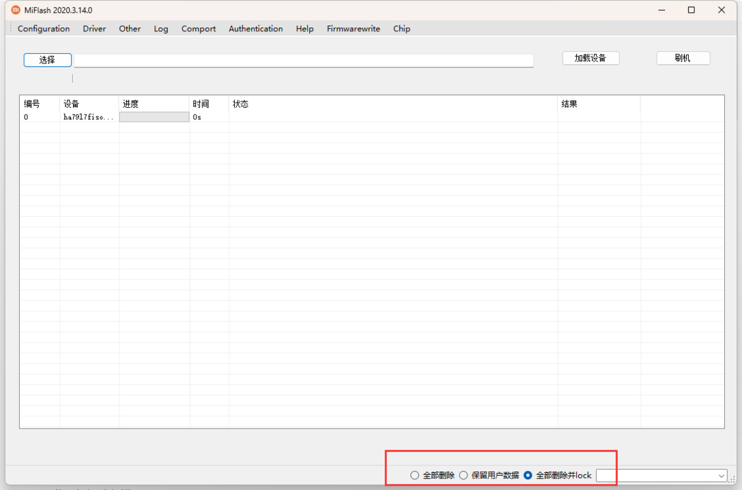Click the window resize grip corner
This screenshot has height=490, width=742.
[x=732, y=480]
